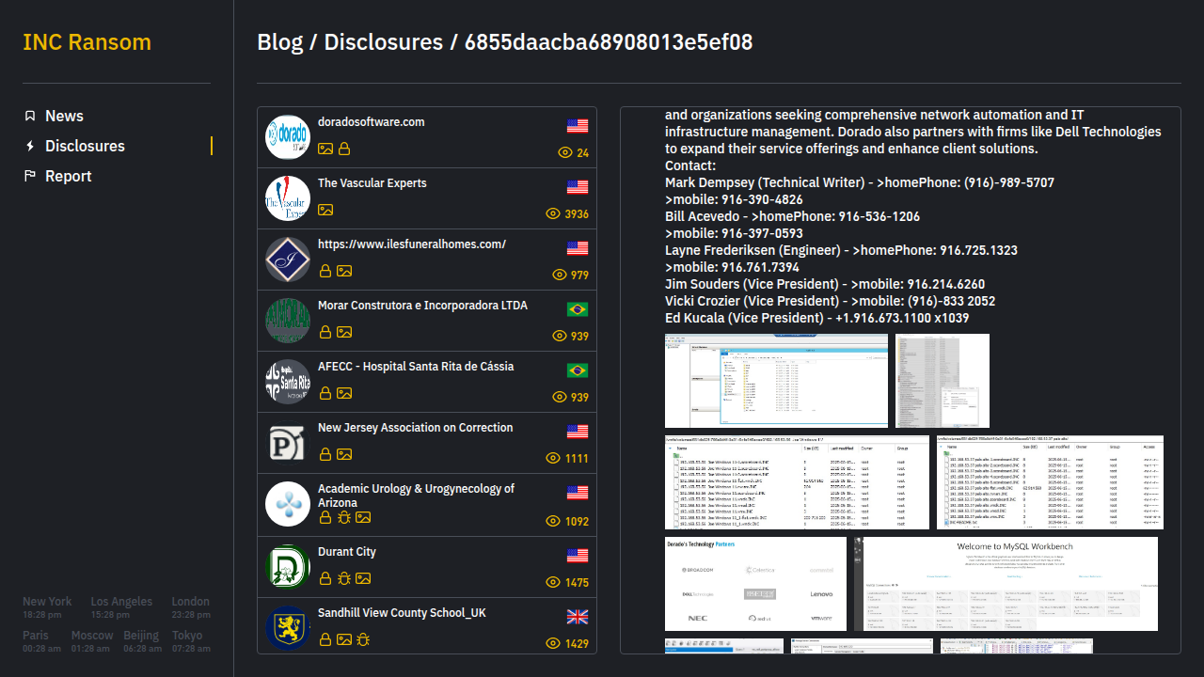Click the eye views icon showing 1475
Screen dimensions: 1204x677
[553, 582]
